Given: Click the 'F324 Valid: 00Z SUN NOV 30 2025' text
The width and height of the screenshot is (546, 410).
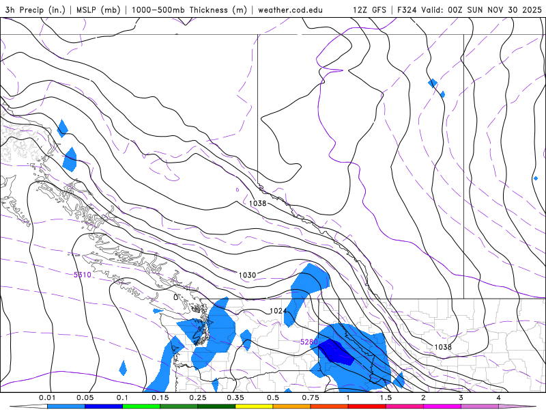Looking at the screenshot, I should [470, 10].
